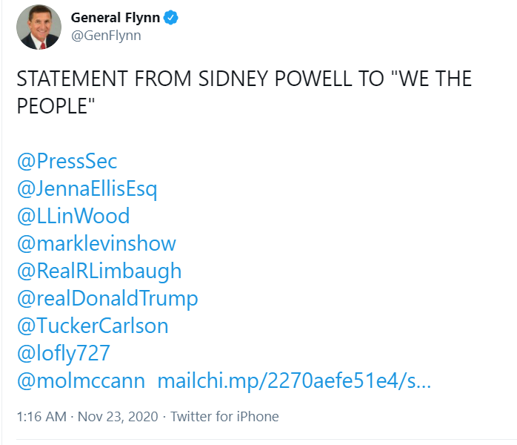Visit the @TuckerCarlson mention link
The width and height of the screenshot is (517, 445).
click(x=93, y=326)
